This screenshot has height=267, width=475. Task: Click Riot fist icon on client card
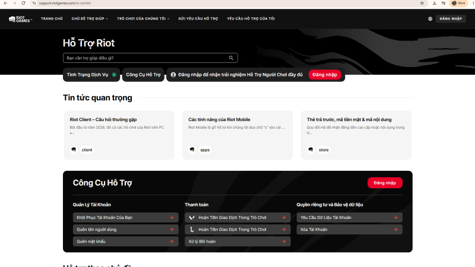coord(74,150)
